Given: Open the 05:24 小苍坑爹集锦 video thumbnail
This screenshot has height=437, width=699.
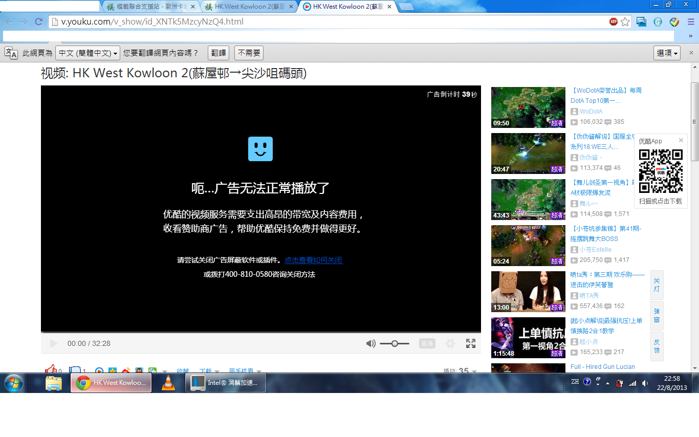Looking at the screenshot, I should tap(528, 246).
